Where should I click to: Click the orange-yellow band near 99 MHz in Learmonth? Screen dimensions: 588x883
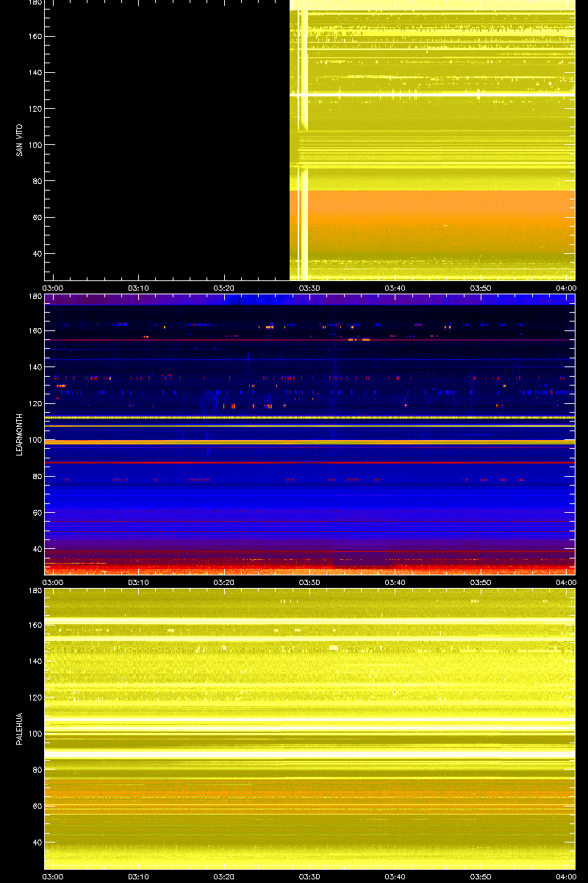[309, 441]
